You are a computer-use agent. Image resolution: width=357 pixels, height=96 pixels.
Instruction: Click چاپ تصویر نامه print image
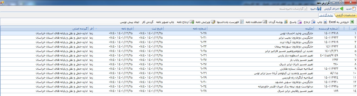165,22
